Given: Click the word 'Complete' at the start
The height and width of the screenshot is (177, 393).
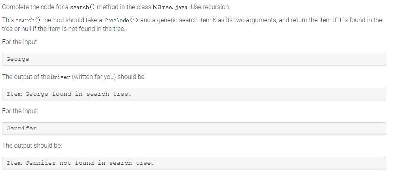Looking at the screenshot, I should [x=15, y=7].
